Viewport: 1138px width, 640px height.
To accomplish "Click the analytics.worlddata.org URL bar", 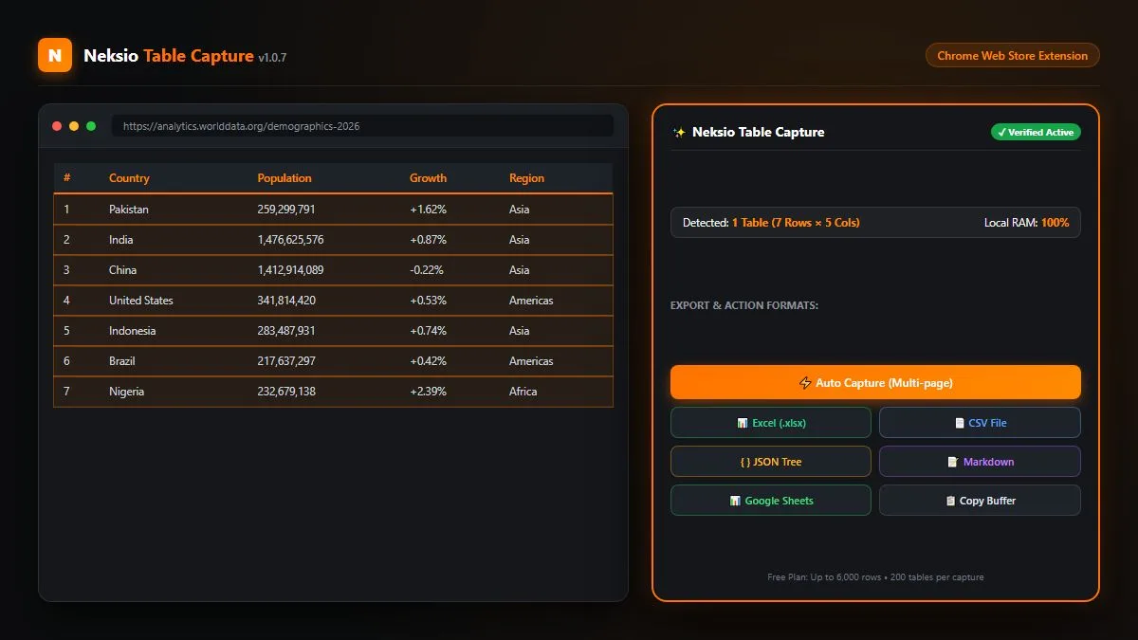I will point(362,126).
